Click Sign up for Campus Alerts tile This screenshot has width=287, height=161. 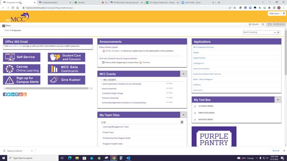(22, 80)
